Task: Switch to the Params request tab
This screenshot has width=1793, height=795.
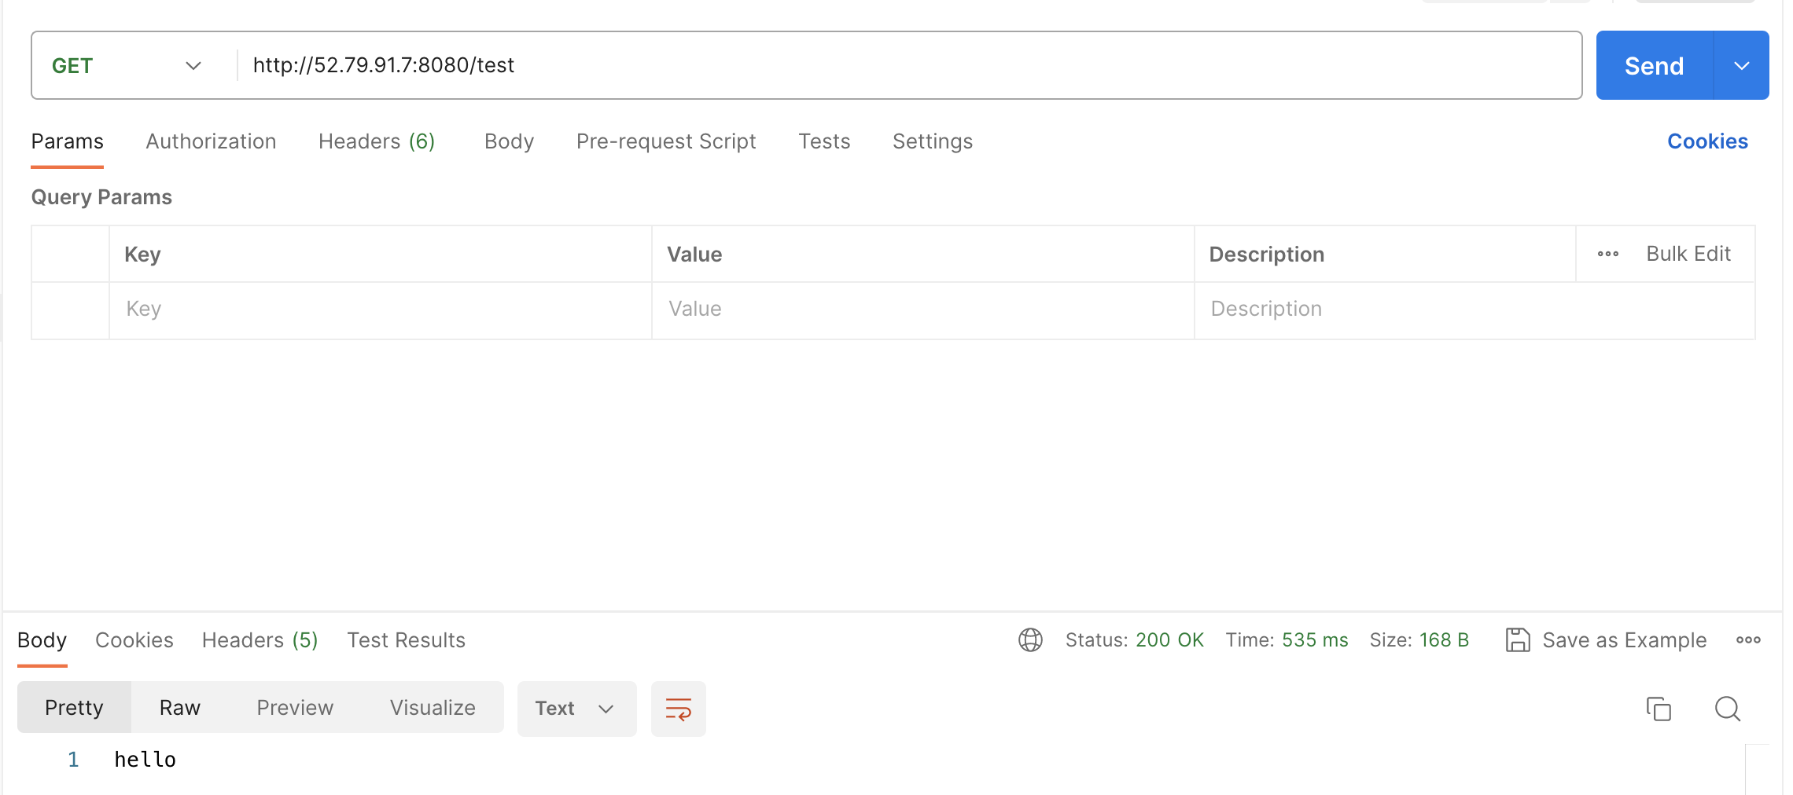Action: coord(67,141)
